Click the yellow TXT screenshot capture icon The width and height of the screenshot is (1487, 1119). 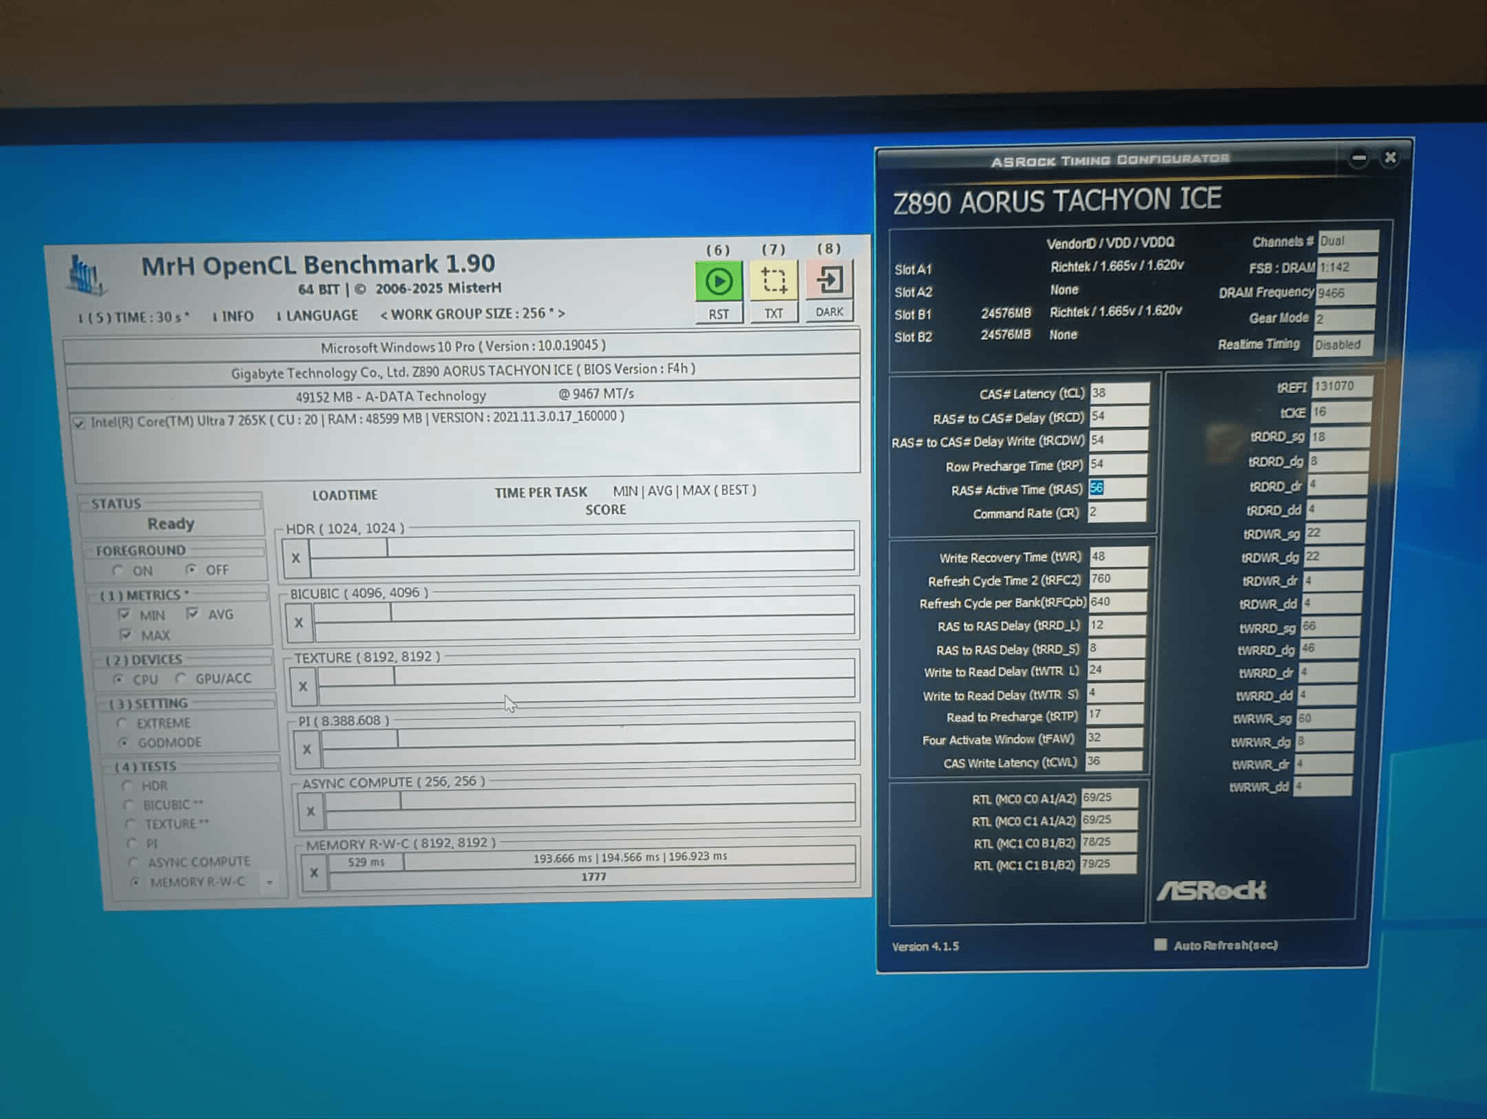click(773, 281)
